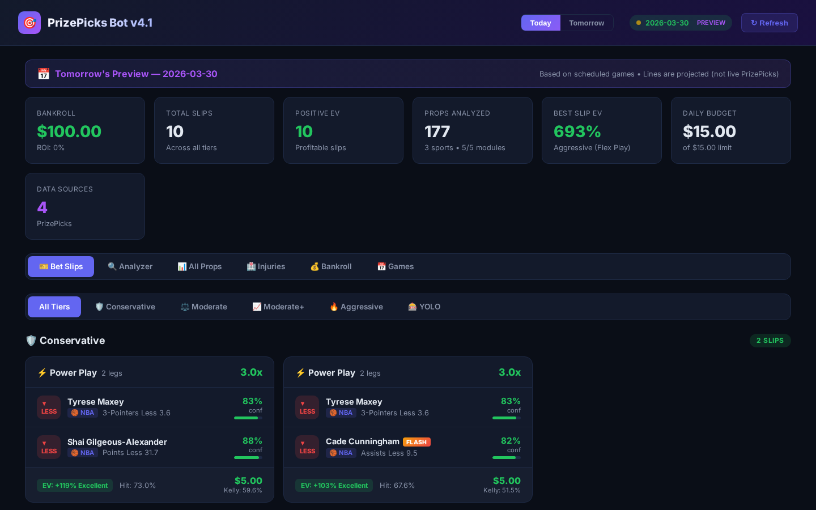
Task: Click the 'Hit: 67.6%' text
Action: [x=397, y=486]
